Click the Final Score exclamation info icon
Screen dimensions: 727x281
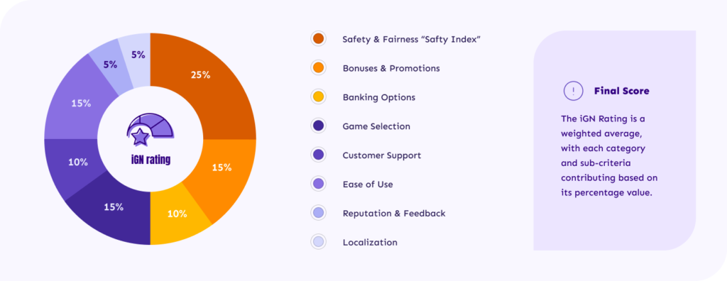coord(573,90)
